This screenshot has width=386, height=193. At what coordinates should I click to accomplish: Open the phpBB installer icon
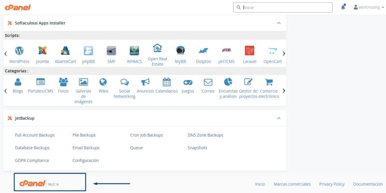point(88,51)
